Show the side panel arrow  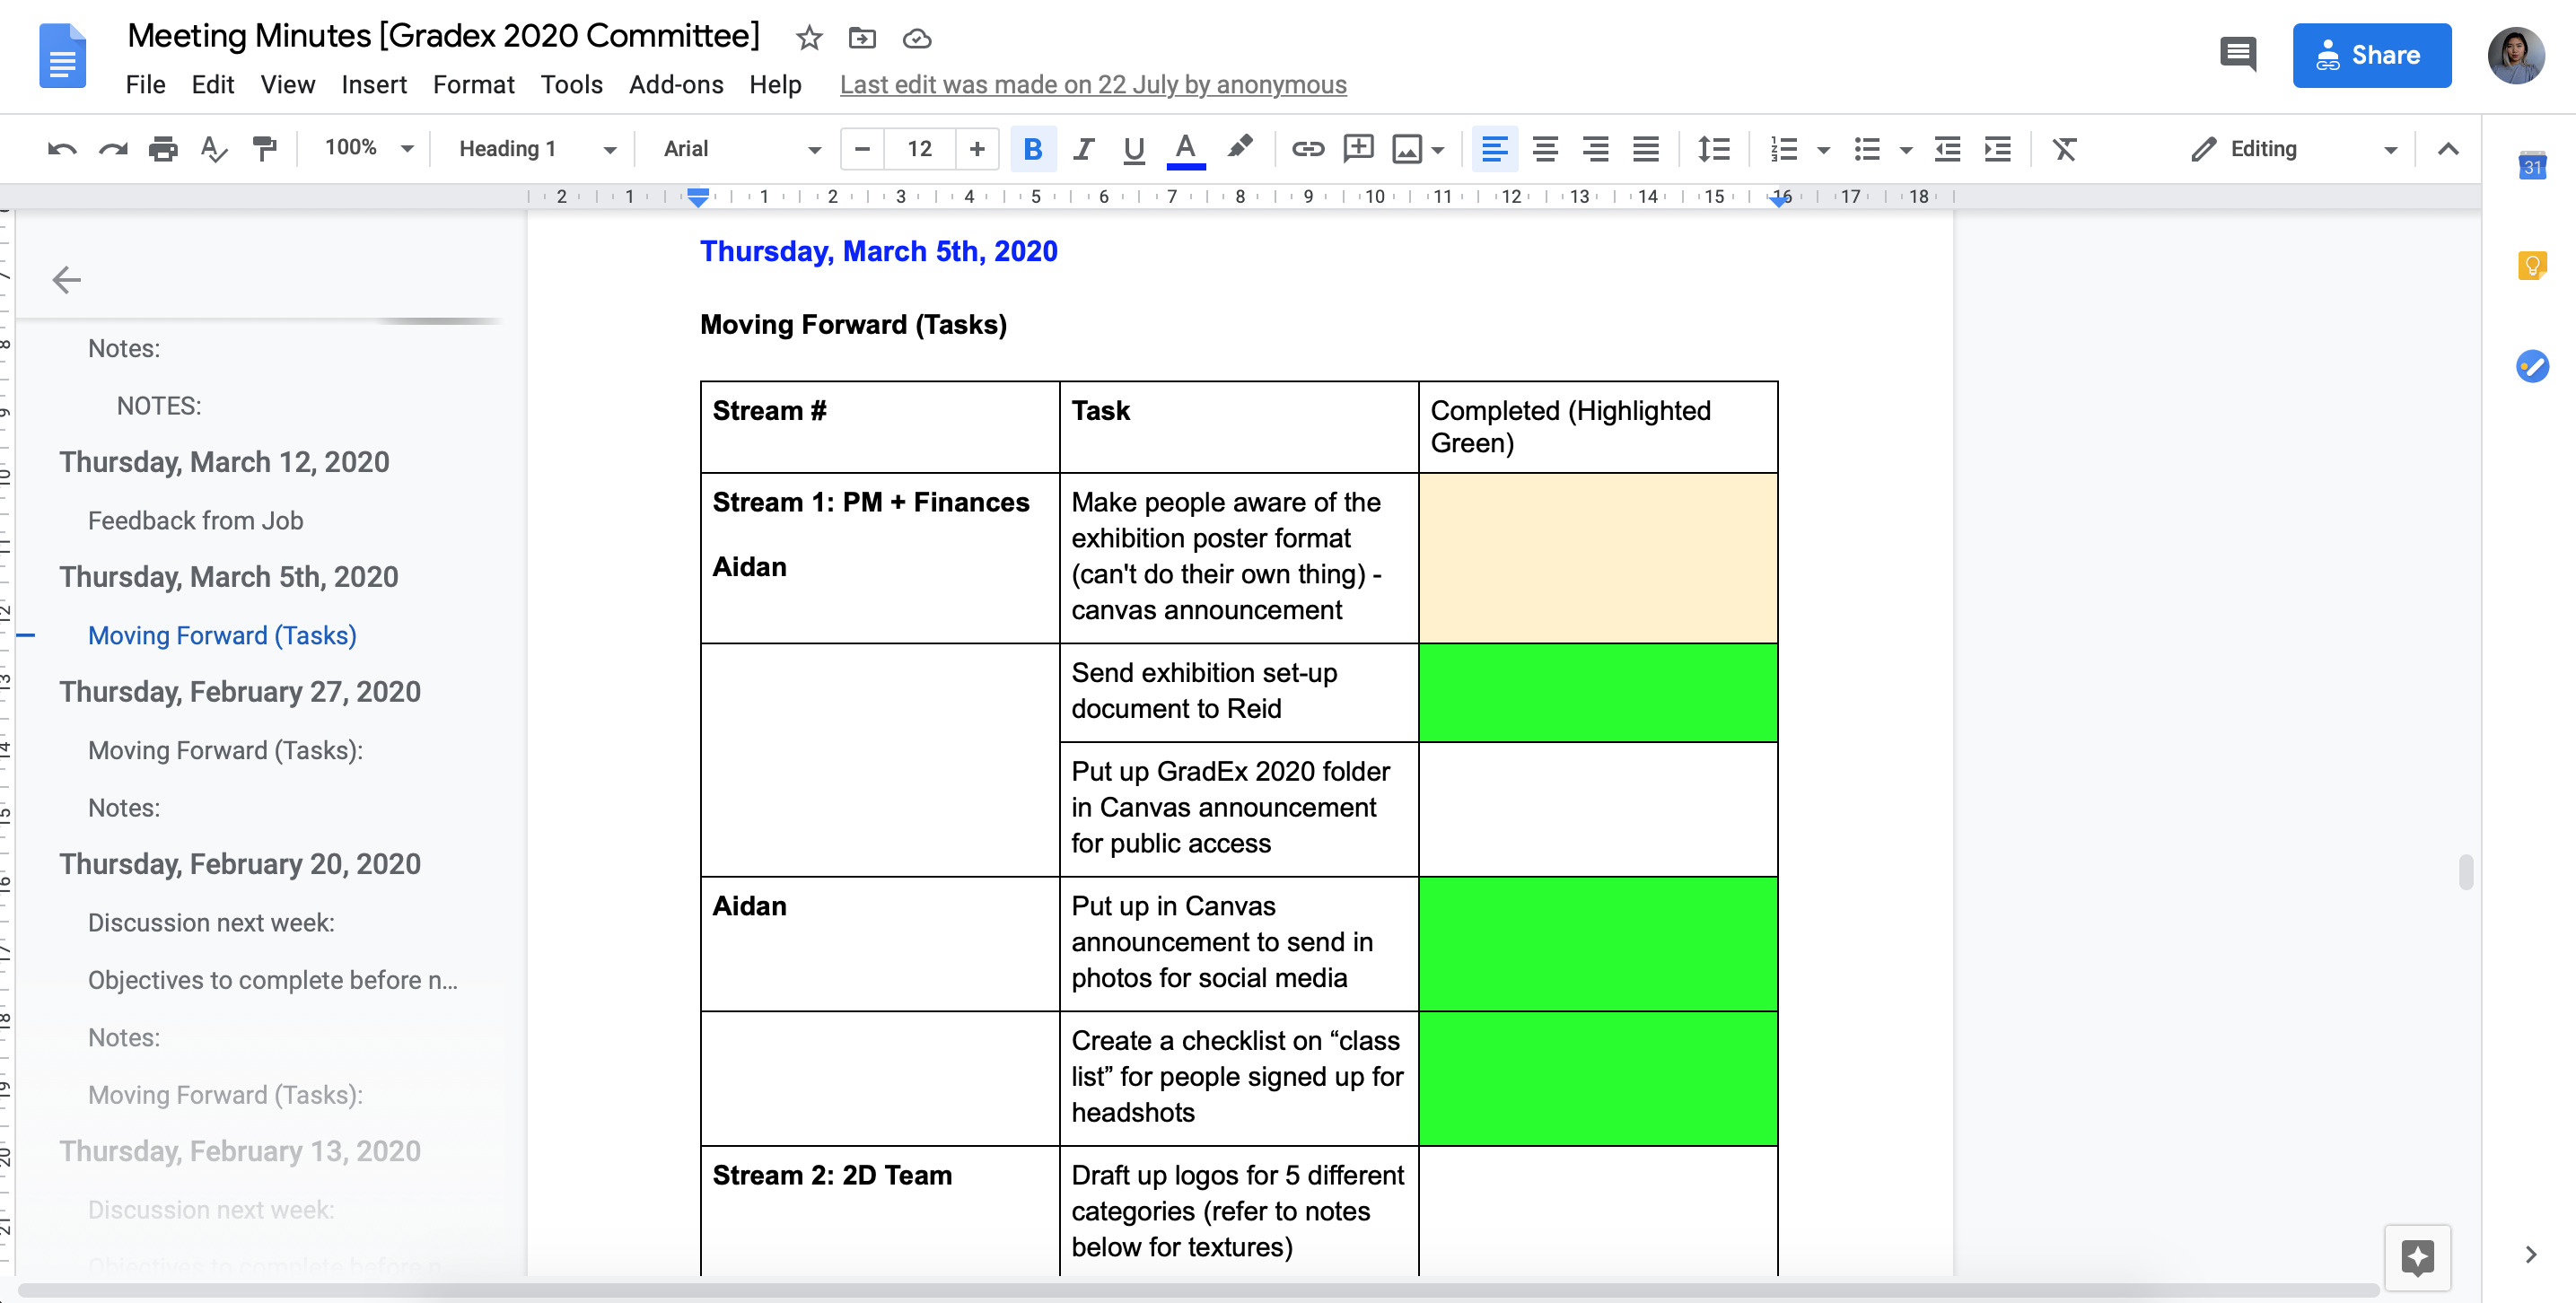pyautogui.click(x=2531, y=1255)
